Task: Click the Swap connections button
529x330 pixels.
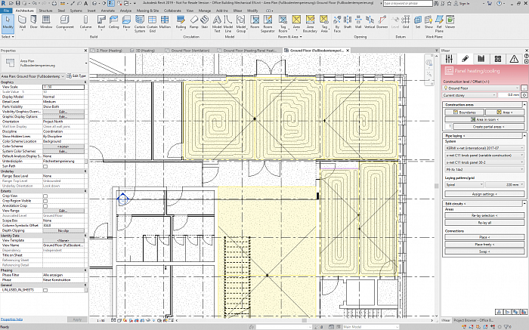Action: click(485, 251)
